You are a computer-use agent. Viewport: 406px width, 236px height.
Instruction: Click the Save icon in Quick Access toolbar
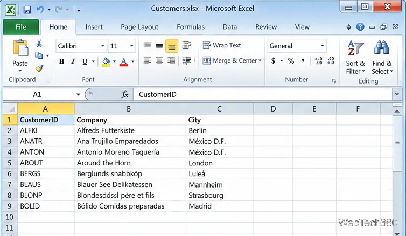coord(27,10)
